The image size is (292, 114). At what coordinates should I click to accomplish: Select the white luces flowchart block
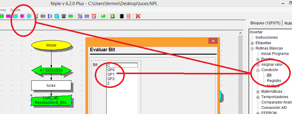point(51,85)
